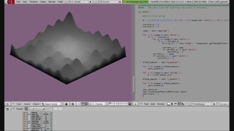Open the Panels menu
This screenshot has width=234, height=131.
coord(19,109)
